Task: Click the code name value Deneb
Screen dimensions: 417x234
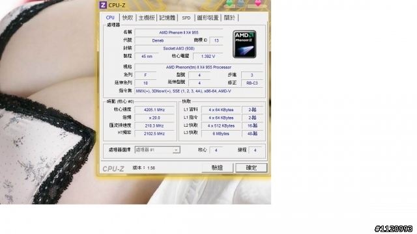Action: [158, 40]
